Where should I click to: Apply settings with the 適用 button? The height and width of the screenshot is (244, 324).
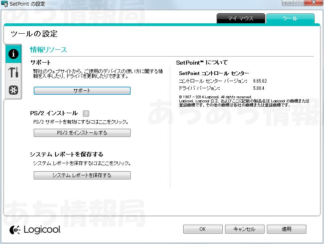[x=286, y=229]
